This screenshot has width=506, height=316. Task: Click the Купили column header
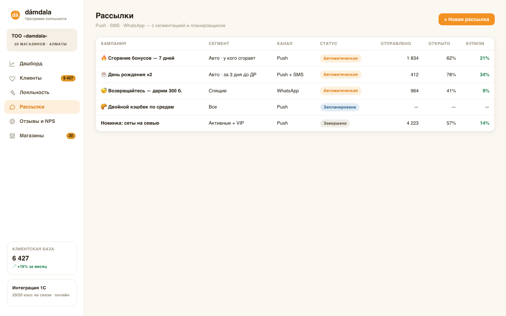point(475,44)
